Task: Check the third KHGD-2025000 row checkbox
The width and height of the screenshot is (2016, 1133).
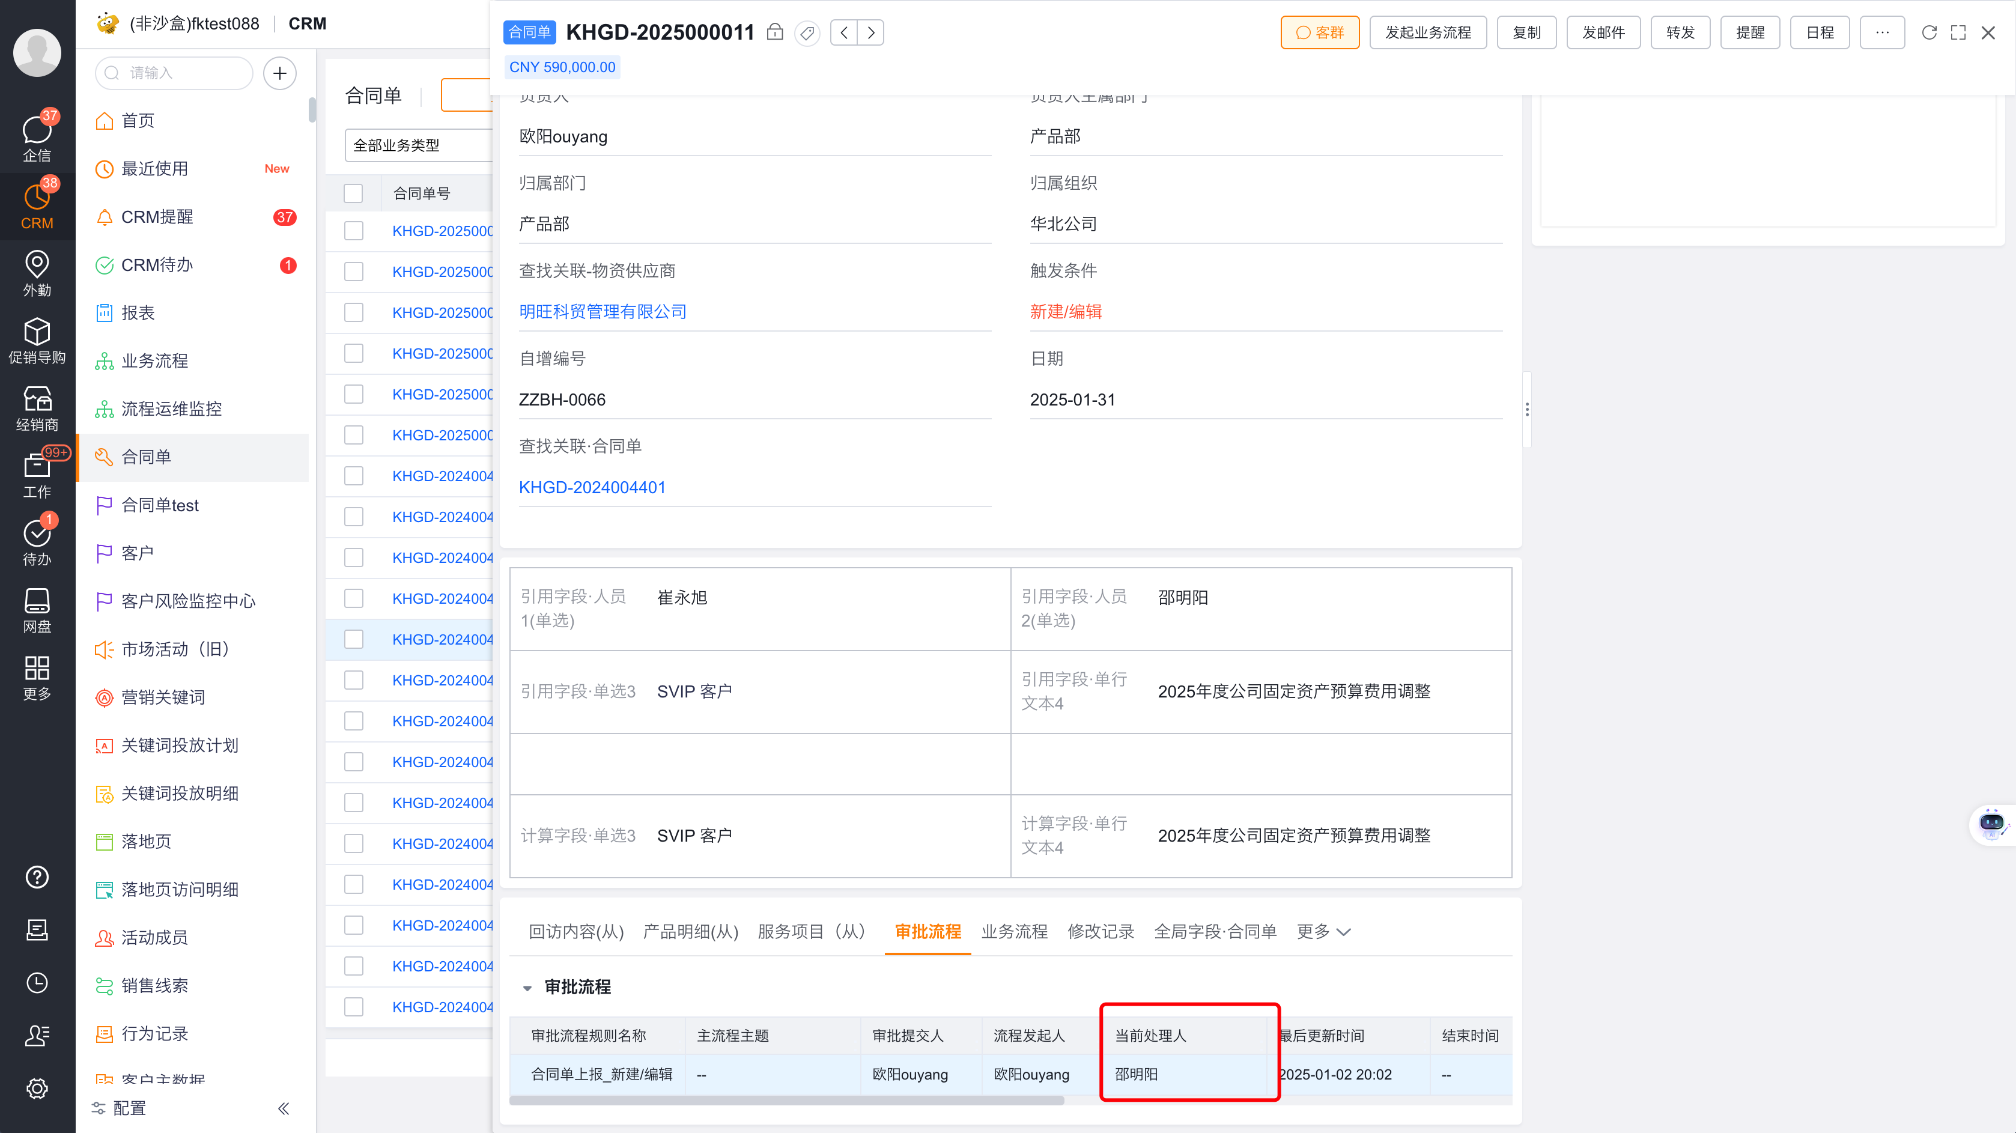Action: [354, 312]
